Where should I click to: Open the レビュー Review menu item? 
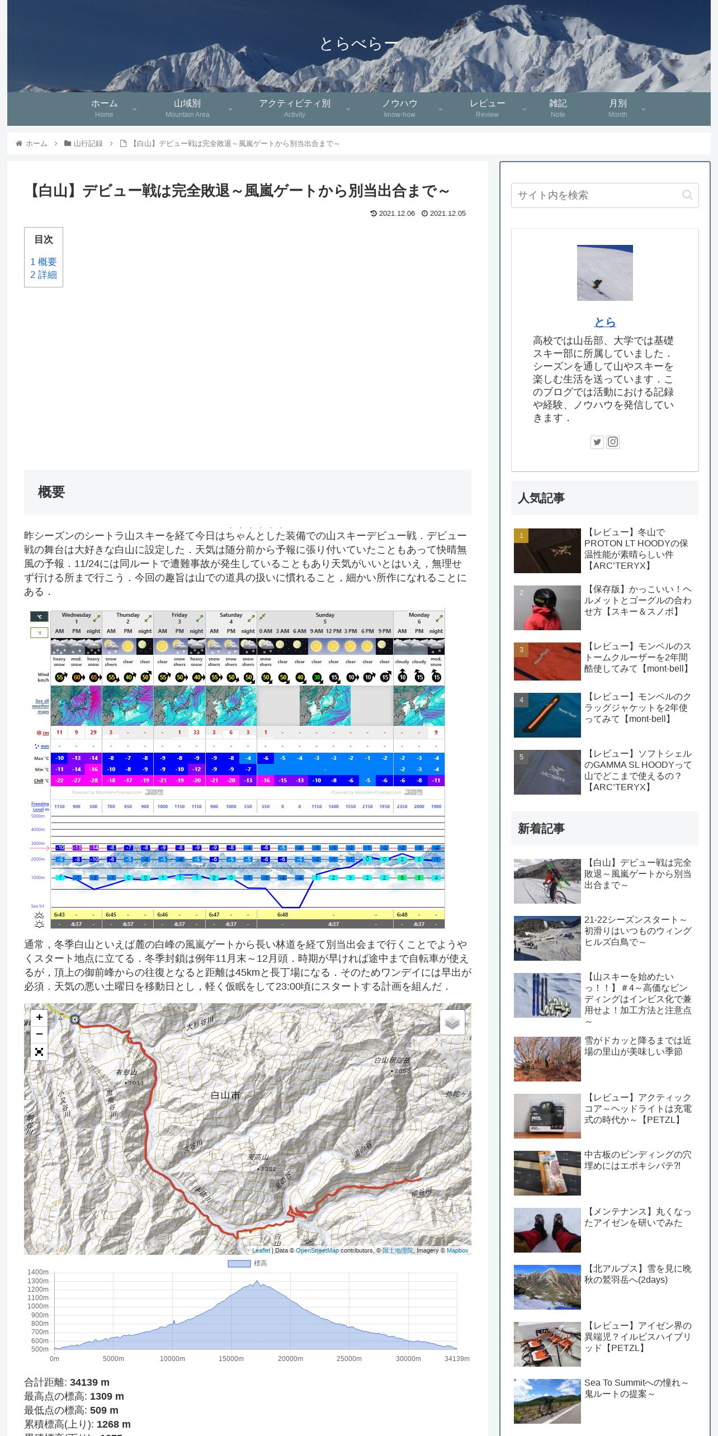pyautogui.click(x=487, y=108)
